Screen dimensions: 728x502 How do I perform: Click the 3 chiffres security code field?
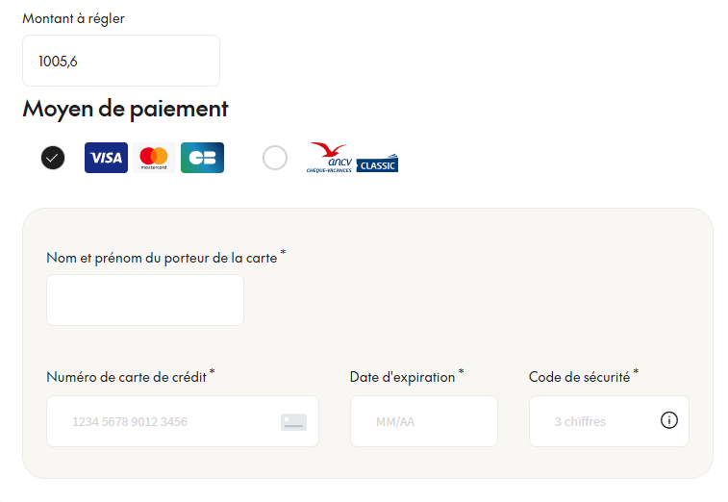coord(609,421)
